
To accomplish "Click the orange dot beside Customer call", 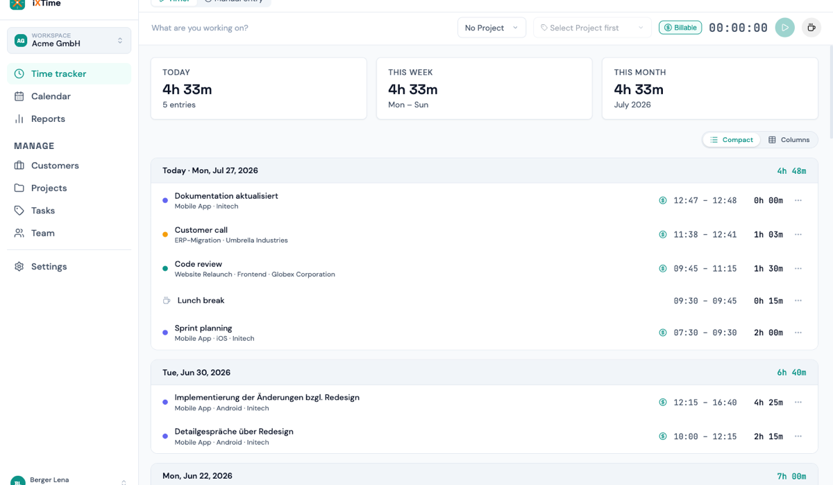I will click(x=165, y=234).
